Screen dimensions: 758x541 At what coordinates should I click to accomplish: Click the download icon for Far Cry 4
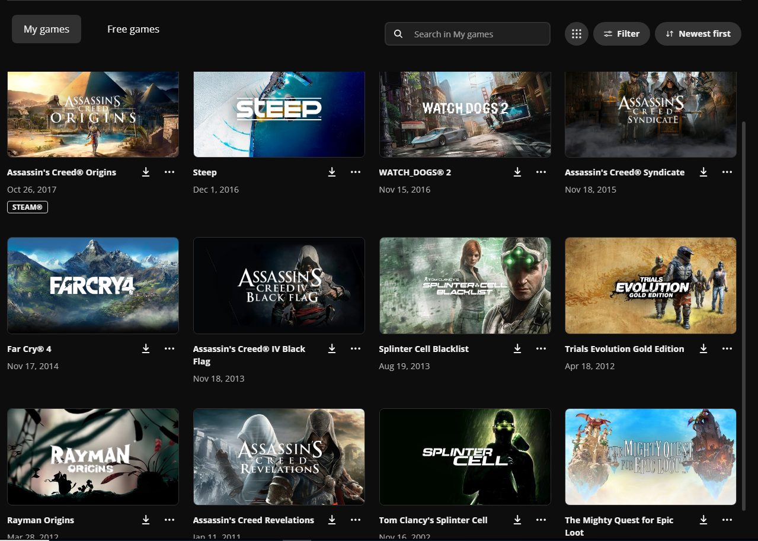(x=146, y=348)
